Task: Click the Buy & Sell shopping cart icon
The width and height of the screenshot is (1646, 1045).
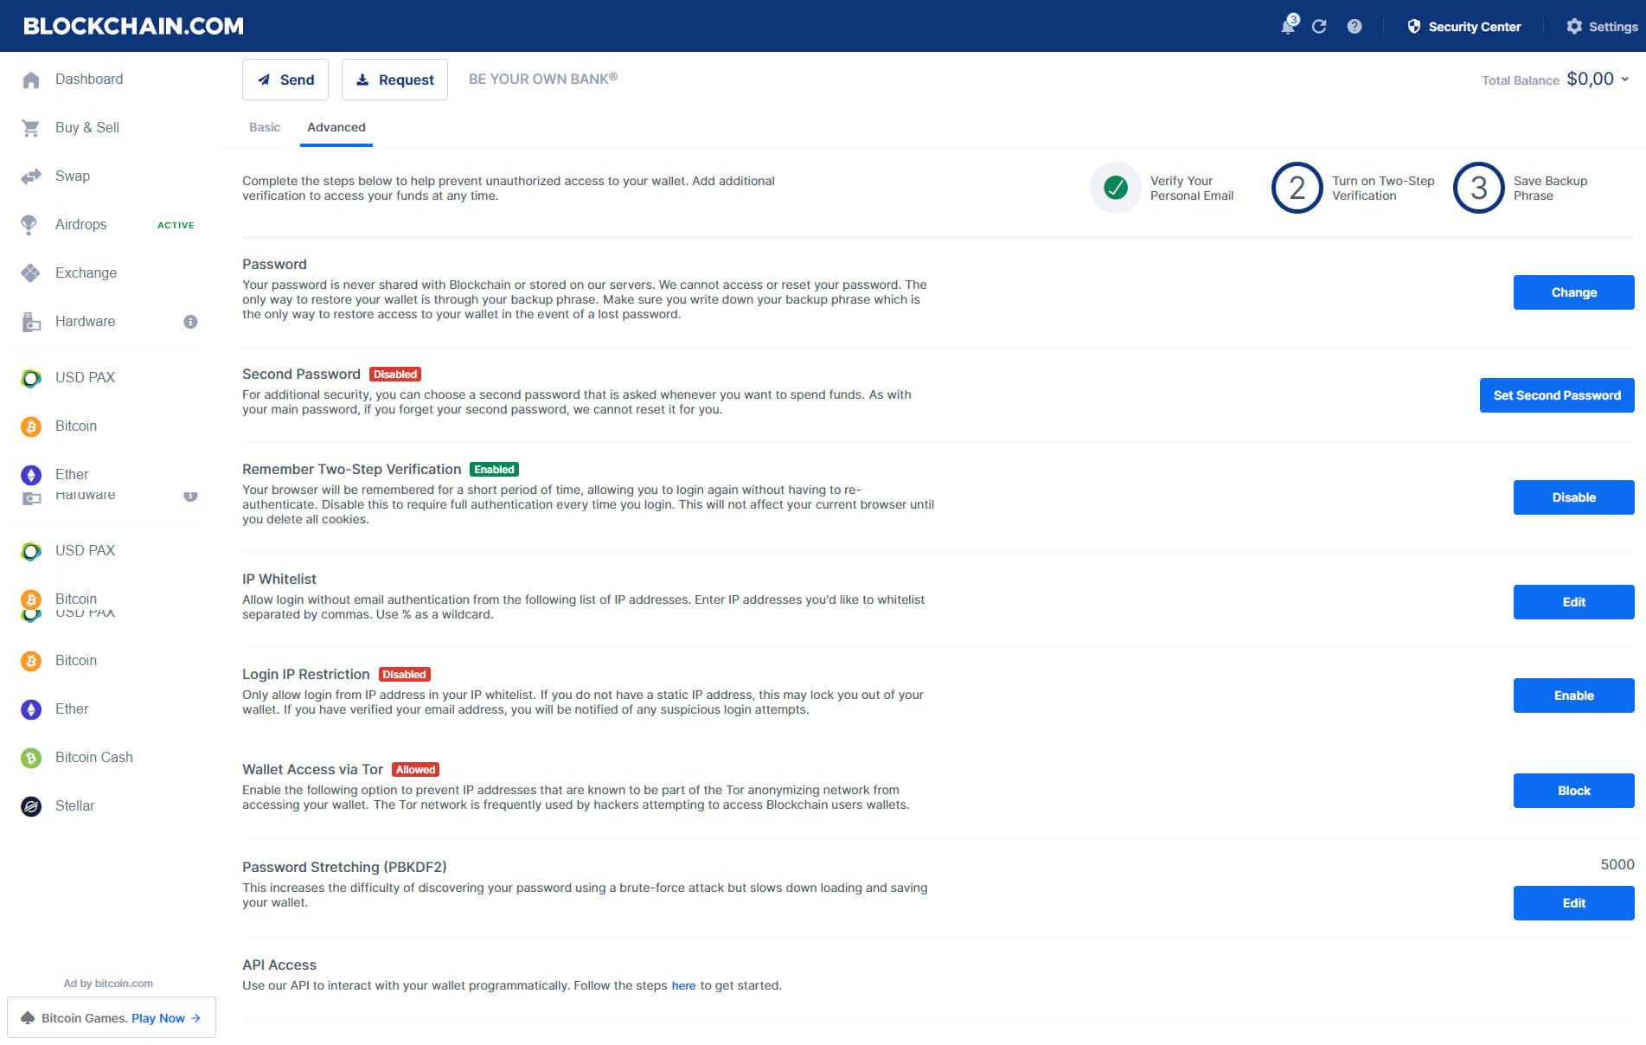Action: point(31,128)
